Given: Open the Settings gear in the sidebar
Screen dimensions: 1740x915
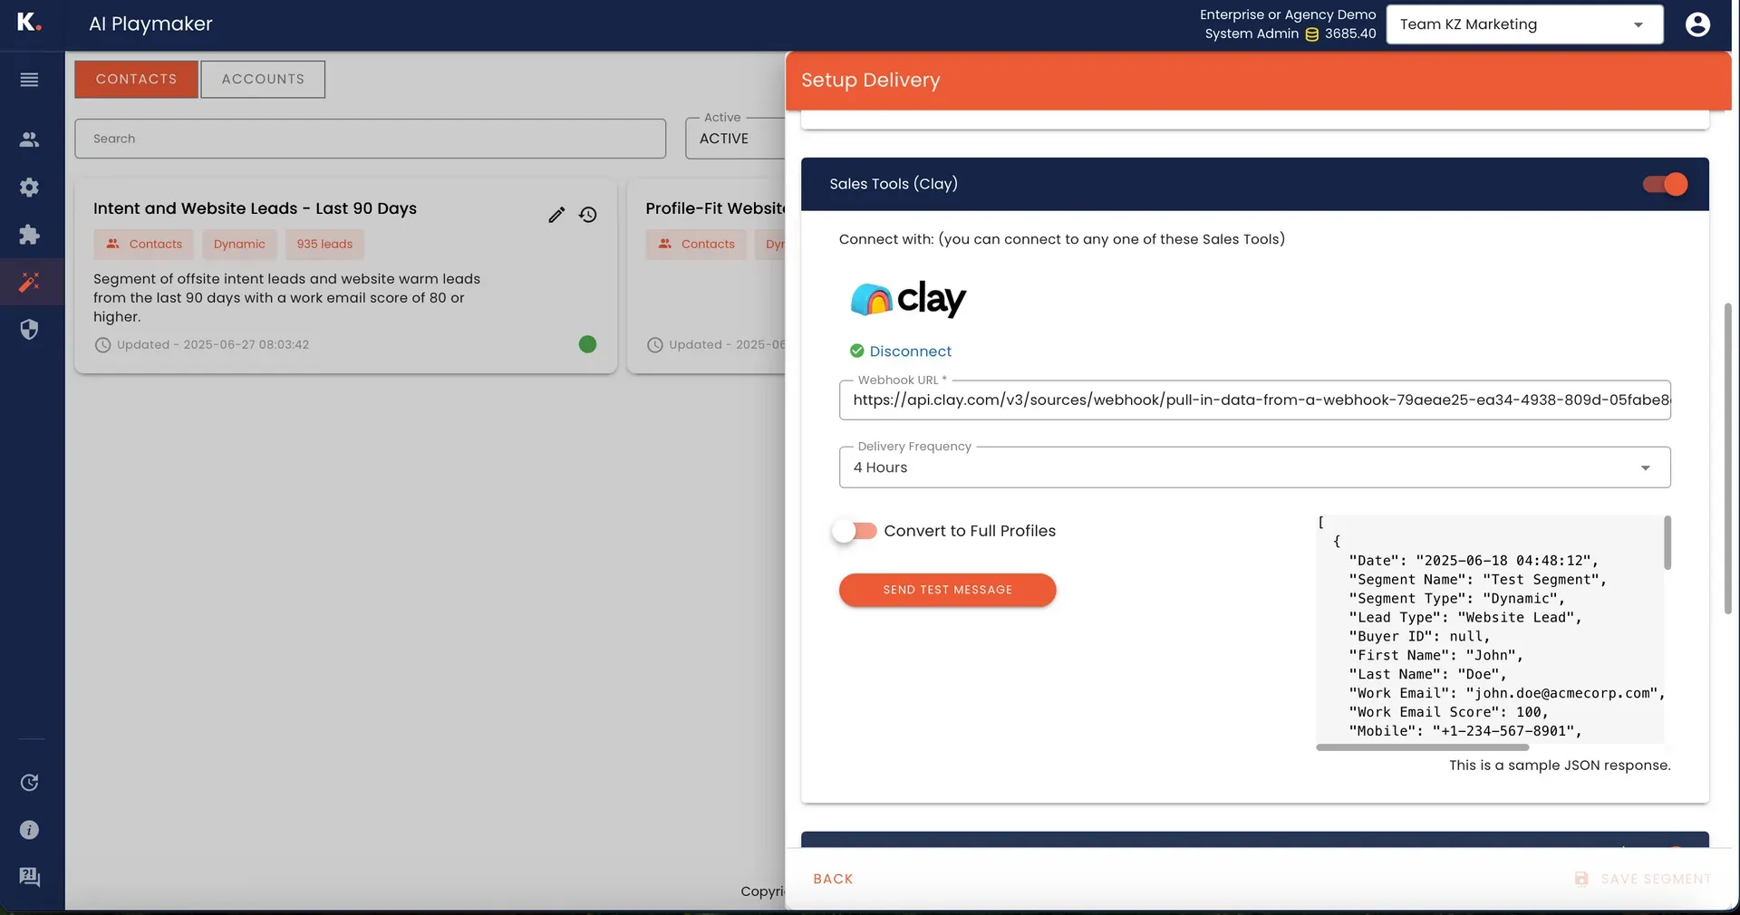Looking at the screenshot, I should pos(29,188).
